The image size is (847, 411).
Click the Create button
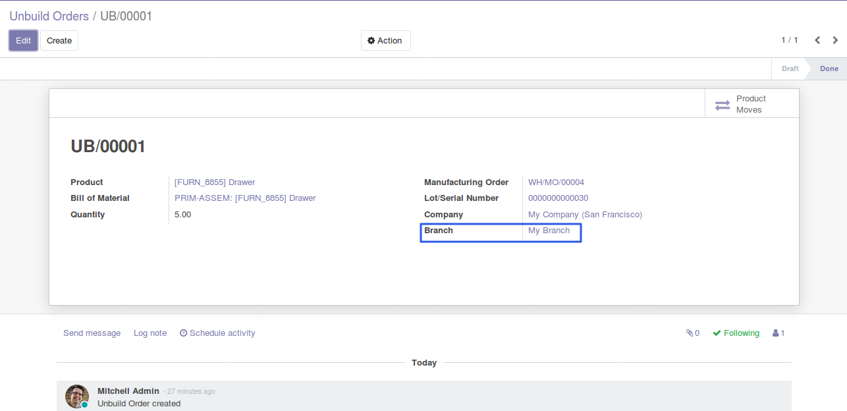pyautogui.click(x=59, y=41)
